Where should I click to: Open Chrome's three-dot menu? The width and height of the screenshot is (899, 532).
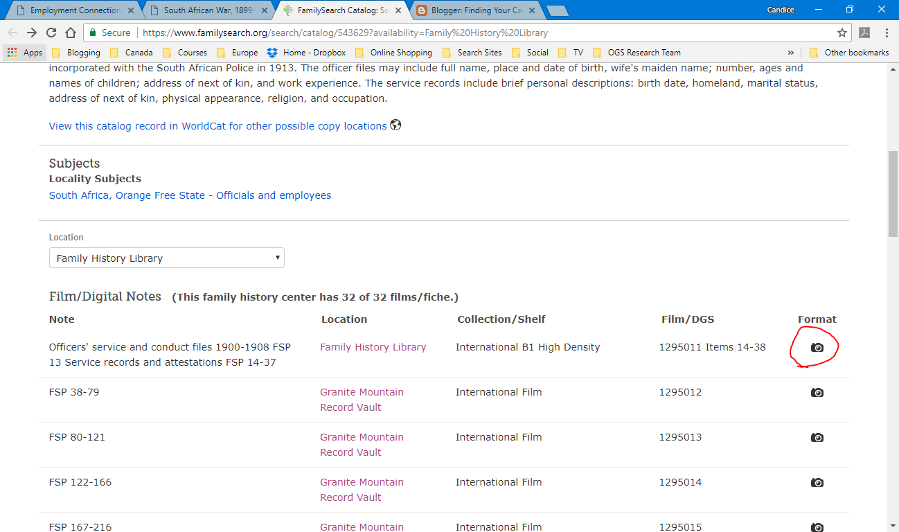pos(887,33)
